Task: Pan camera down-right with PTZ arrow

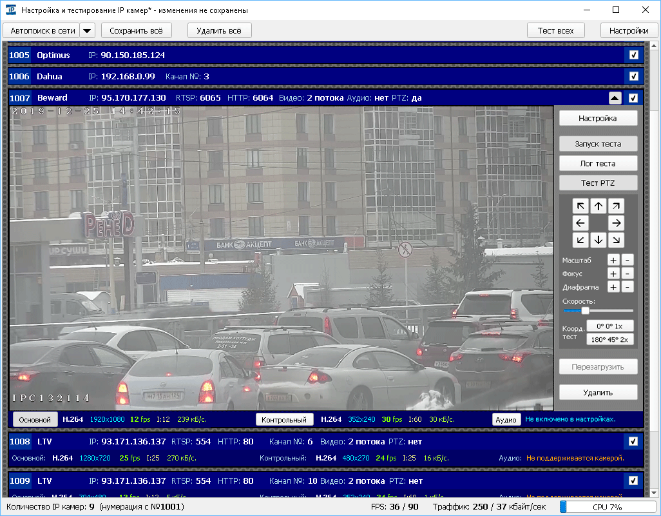Action: click(616, 240)
